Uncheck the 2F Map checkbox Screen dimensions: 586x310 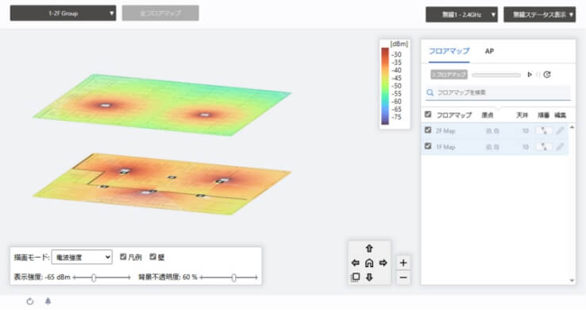pyautogui.click(x=428, y=130)
